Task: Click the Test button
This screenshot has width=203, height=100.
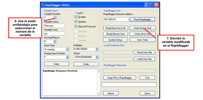Action: (x=147, y=78)
